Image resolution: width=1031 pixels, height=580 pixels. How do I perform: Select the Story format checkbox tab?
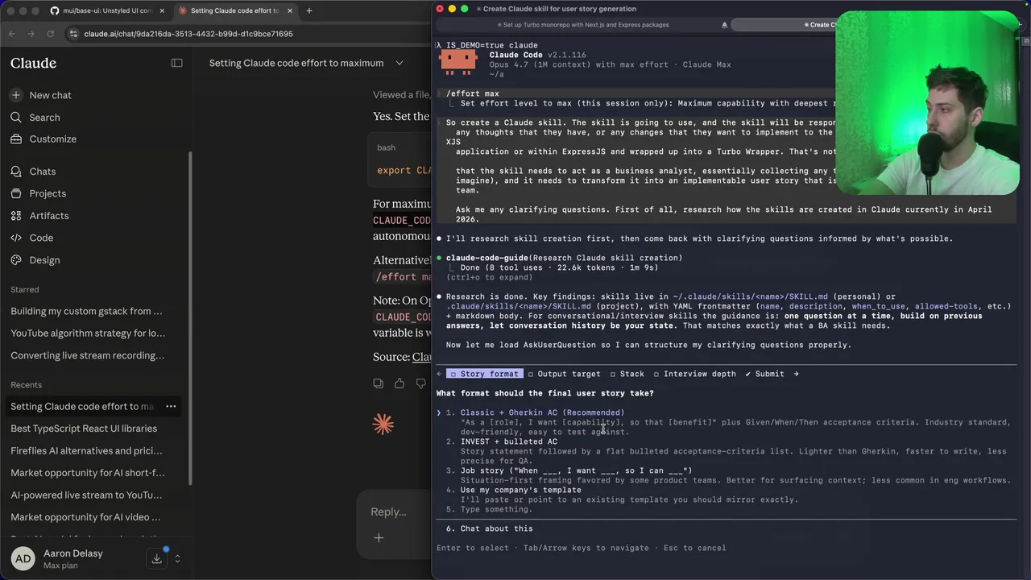[x=484, y=374]
